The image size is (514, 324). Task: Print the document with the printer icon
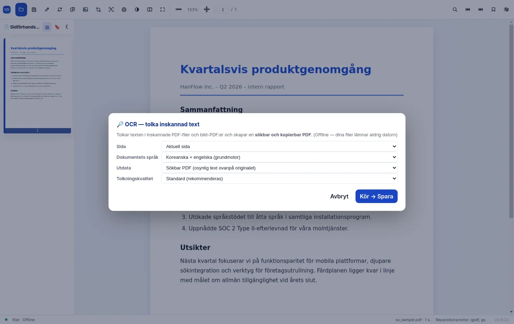pos(124,10)
